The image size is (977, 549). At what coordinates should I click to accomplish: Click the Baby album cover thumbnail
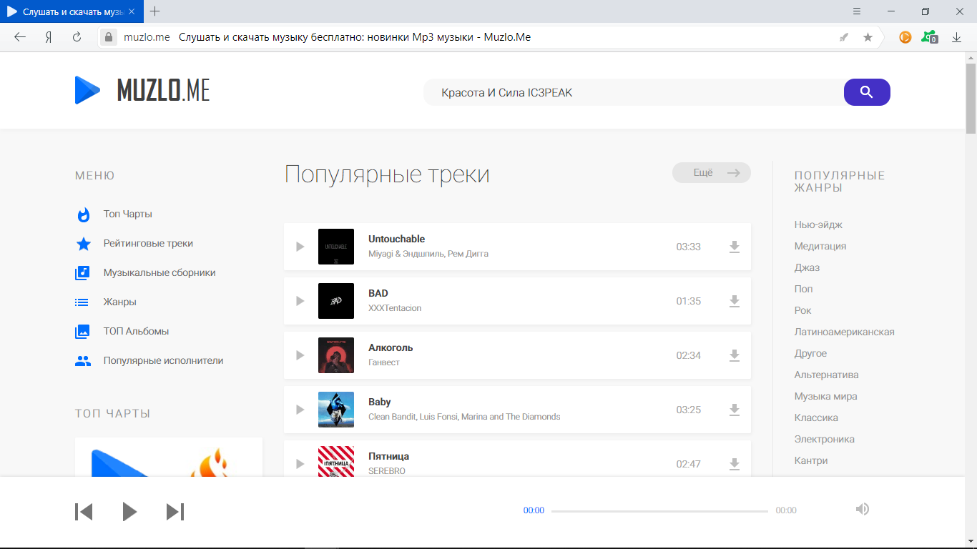coord(336,410)
